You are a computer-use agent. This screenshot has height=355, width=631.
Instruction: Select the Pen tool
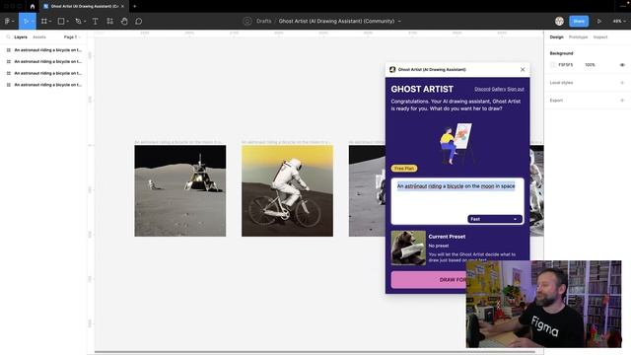(80, 21)
